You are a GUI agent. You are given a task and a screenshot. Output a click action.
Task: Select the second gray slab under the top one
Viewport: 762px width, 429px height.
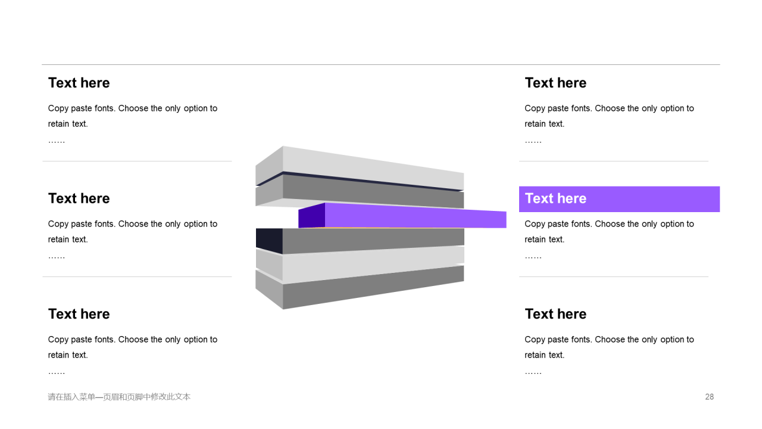(360, 191)
